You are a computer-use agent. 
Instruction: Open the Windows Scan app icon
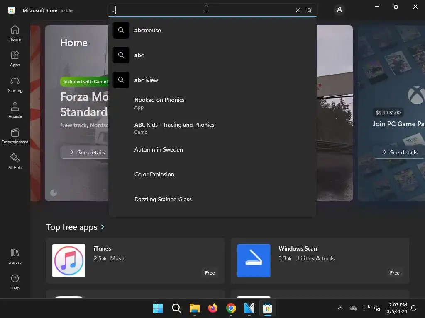(x=254, y=261)
